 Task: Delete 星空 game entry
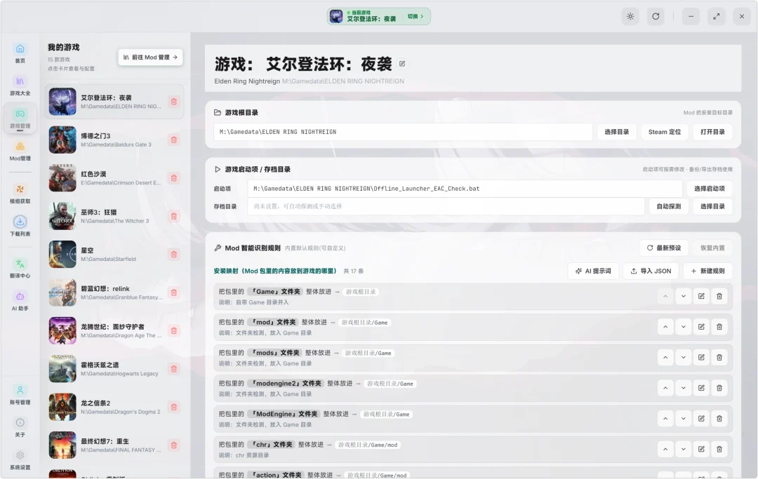pyautogui.click(x=174, y=254)
